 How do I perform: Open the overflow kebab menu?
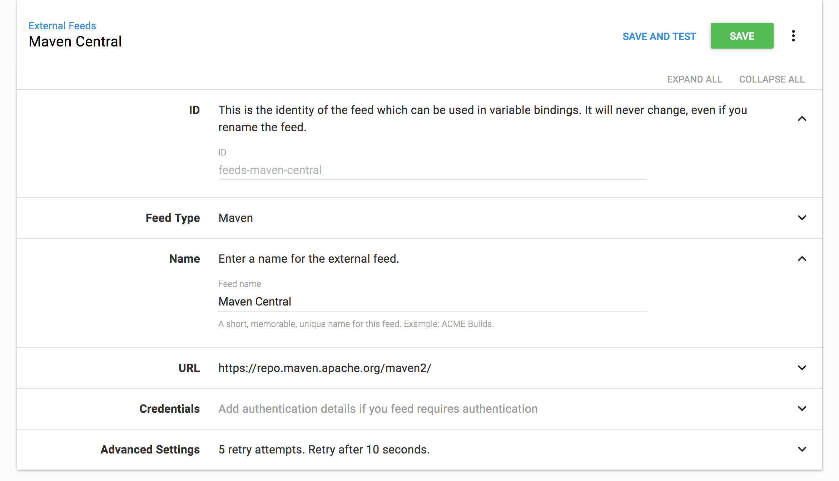794,36
